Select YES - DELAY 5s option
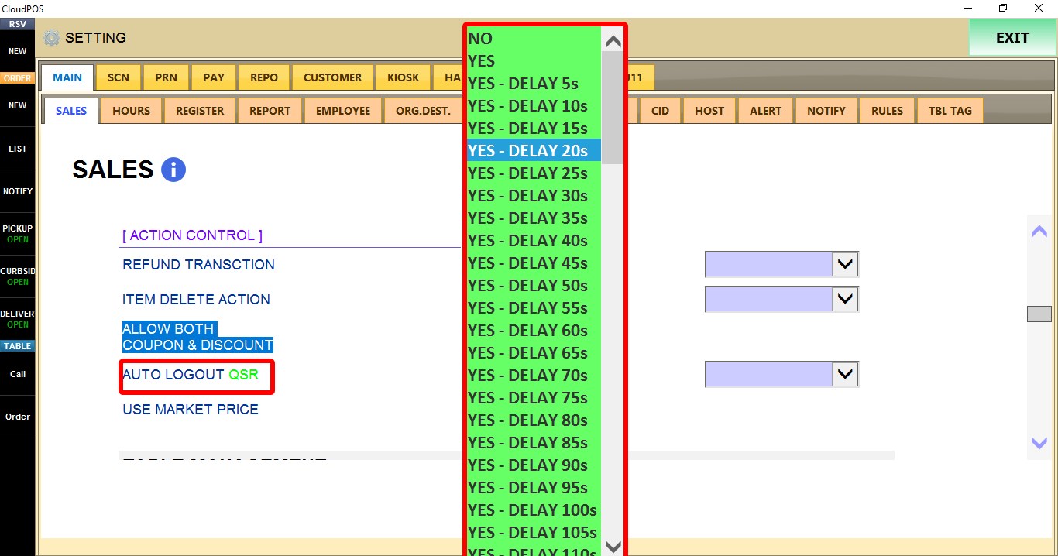The width and height of the screenshot is (1058, 556). (534, 83)
